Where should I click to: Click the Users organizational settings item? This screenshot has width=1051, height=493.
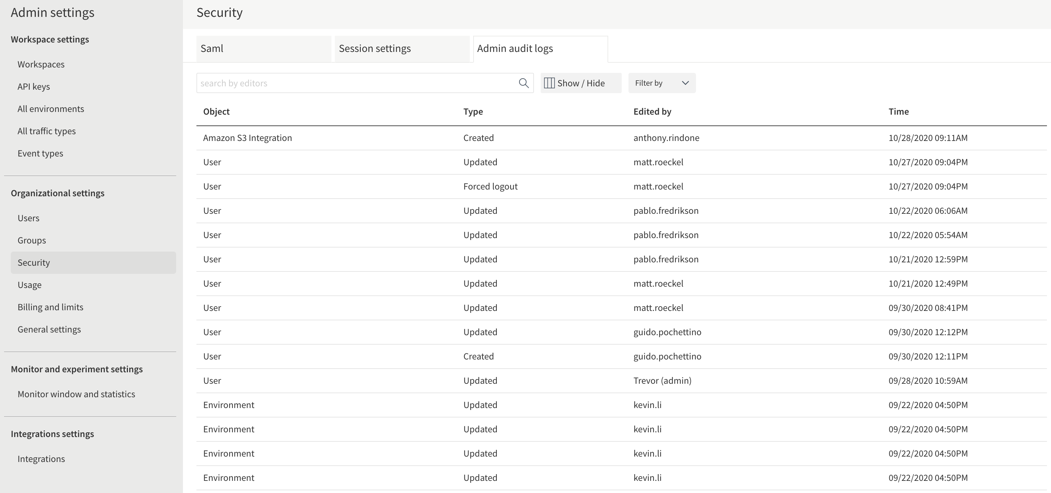(x=28, y=218)
